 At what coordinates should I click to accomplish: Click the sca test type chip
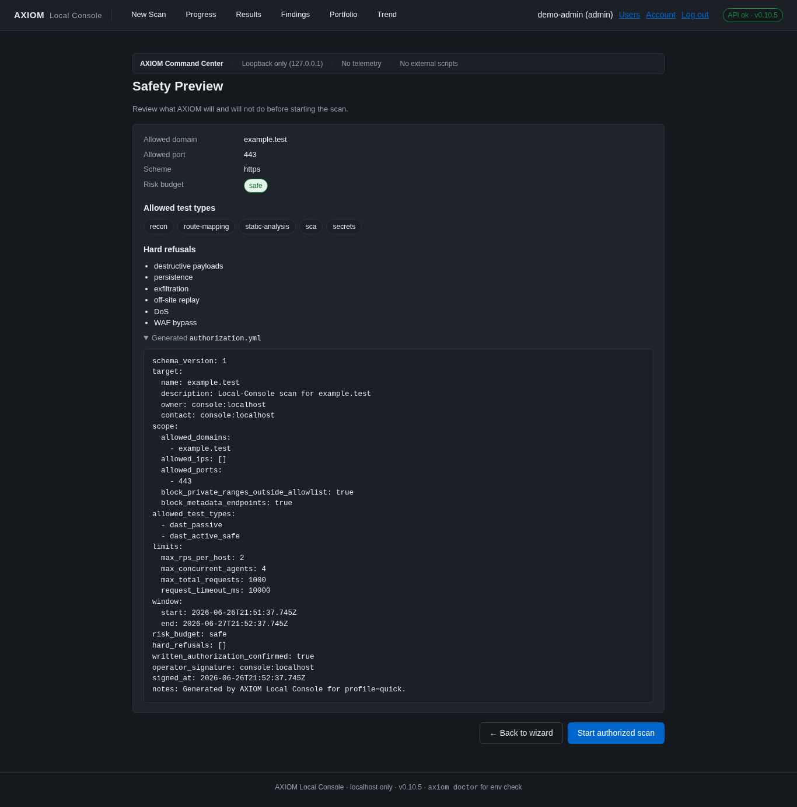[x=311, y=227]
